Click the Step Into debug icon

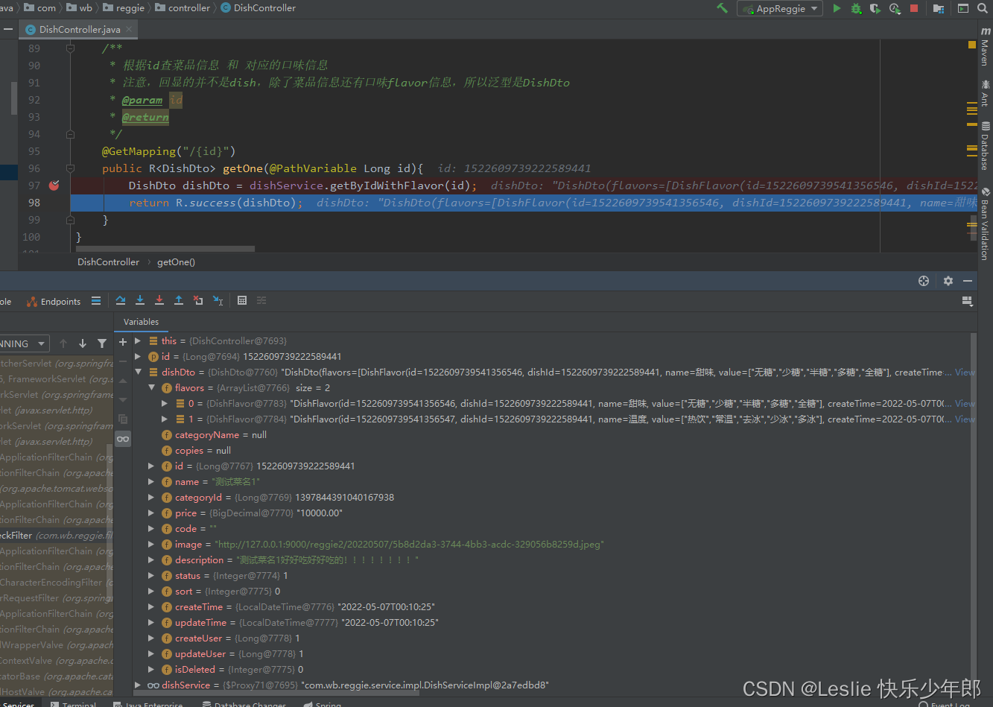140,300
